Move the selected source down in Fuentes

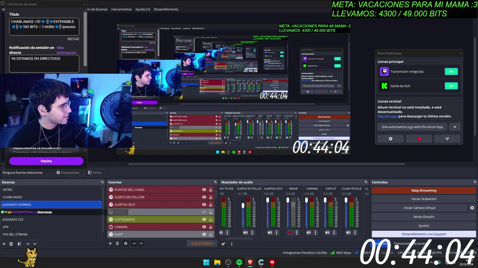click(141, 243)
